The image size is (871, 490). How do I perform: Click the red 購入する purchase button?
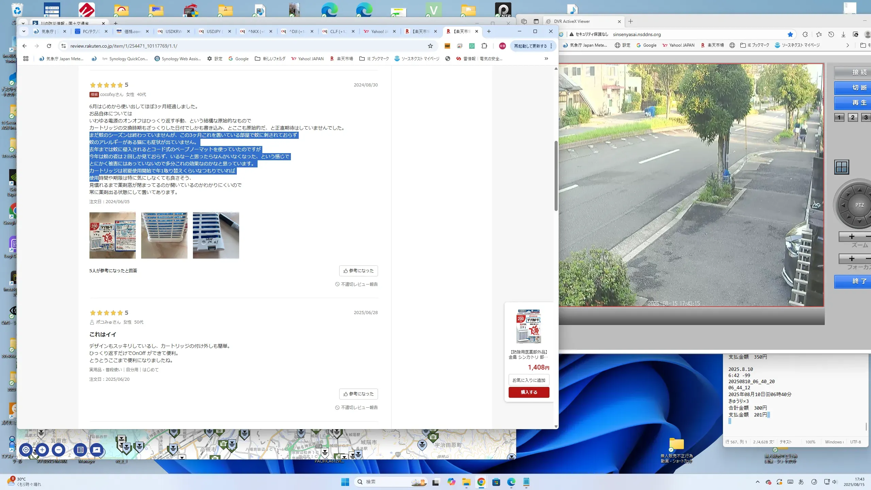pos(529,392)
